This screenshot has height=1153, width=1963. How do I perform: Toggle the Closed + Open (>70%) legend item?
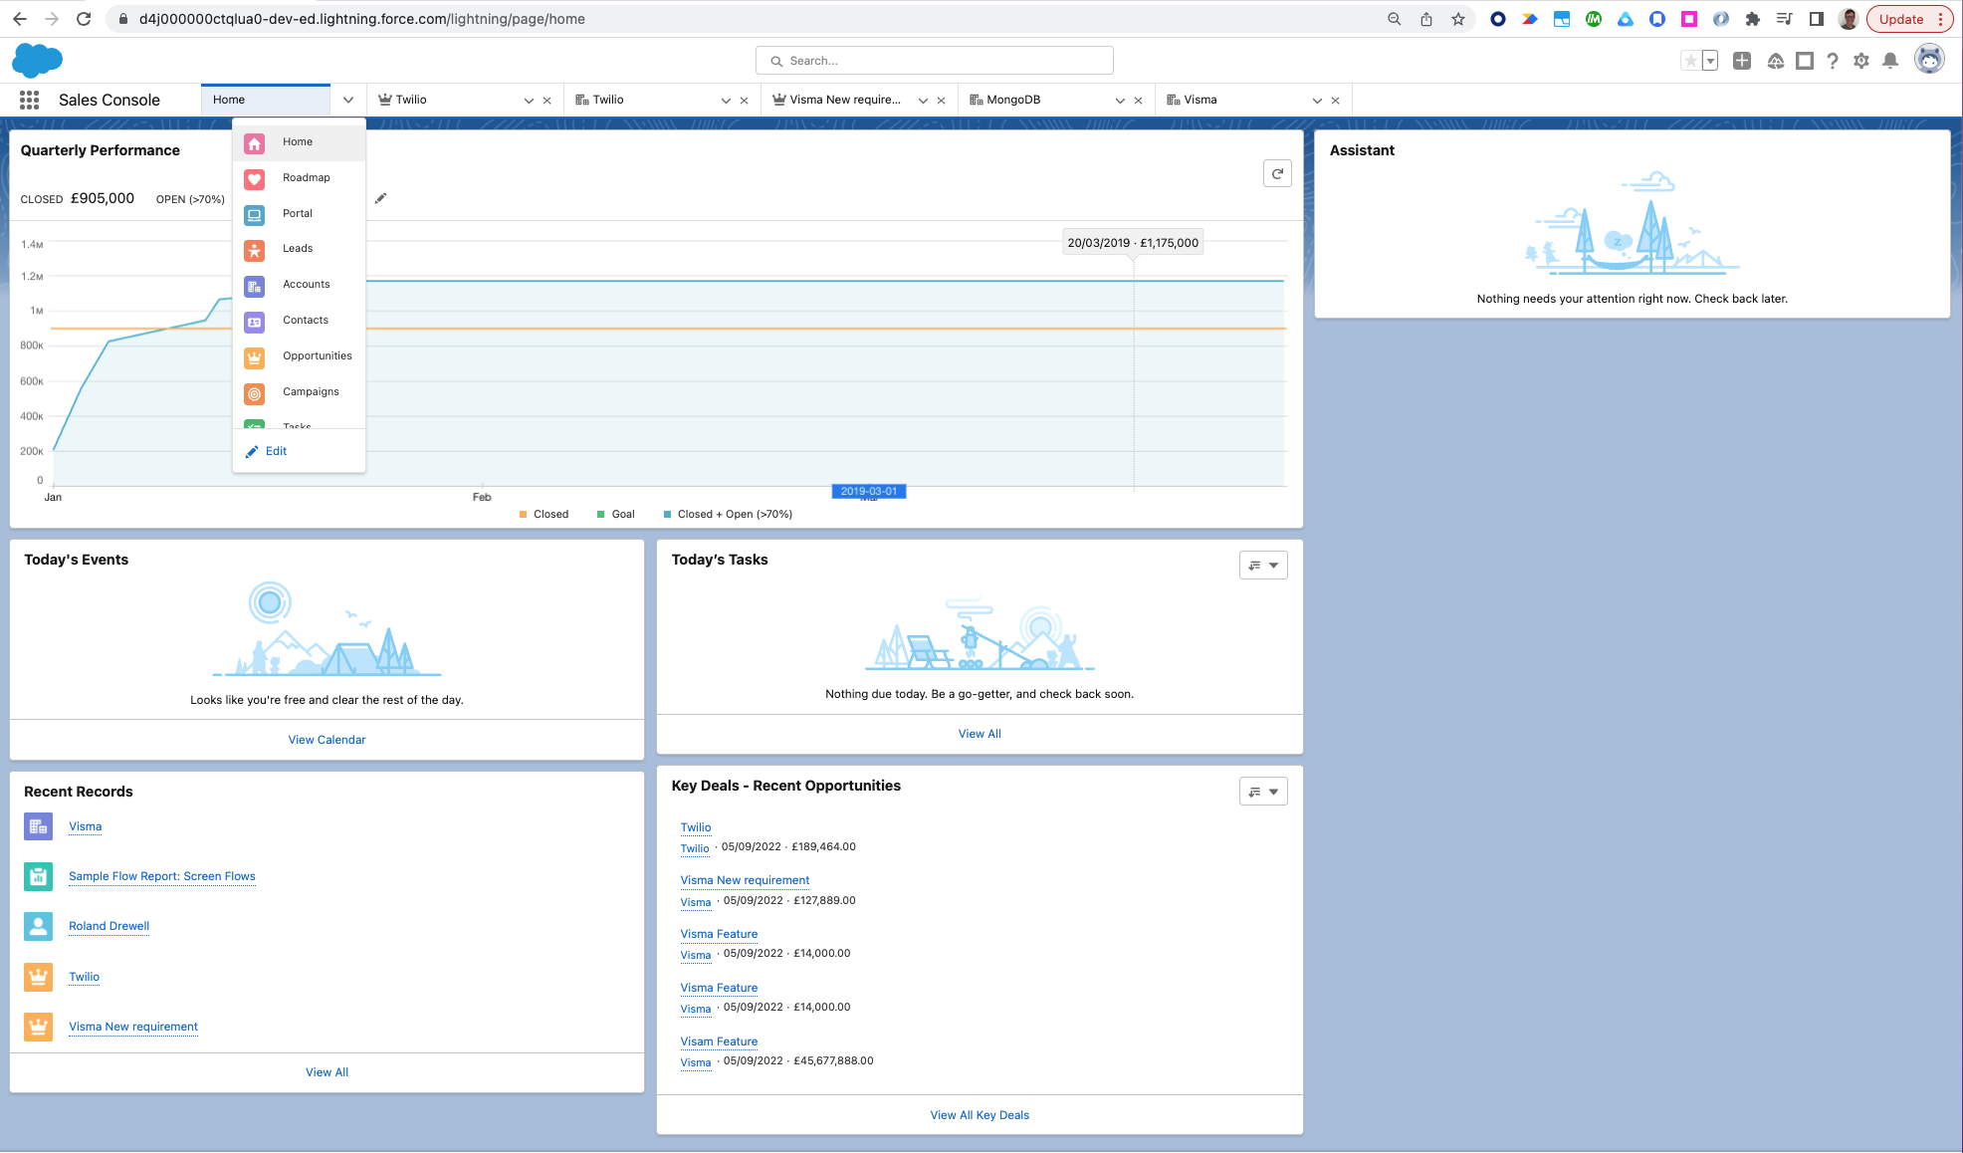[729, 515]
